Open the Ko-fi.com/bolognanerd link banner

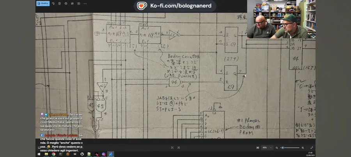click(175, 6)
